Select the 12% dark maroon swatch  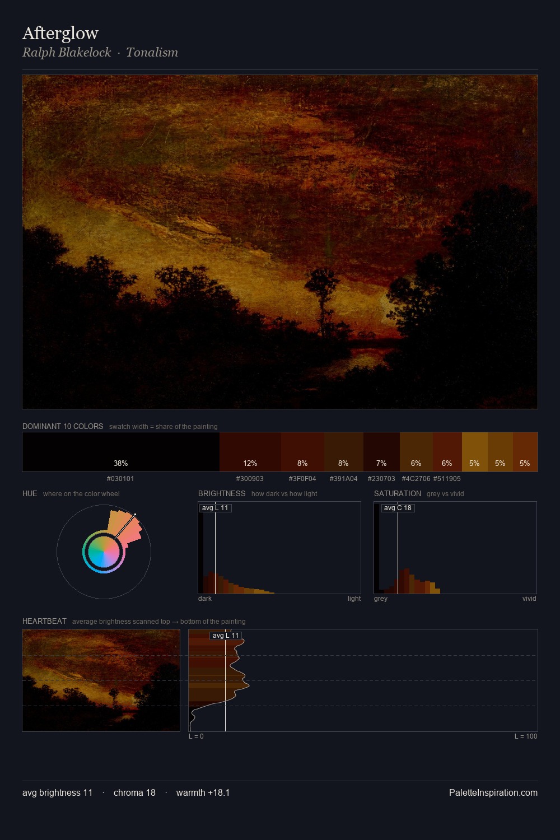pos(250,452)
